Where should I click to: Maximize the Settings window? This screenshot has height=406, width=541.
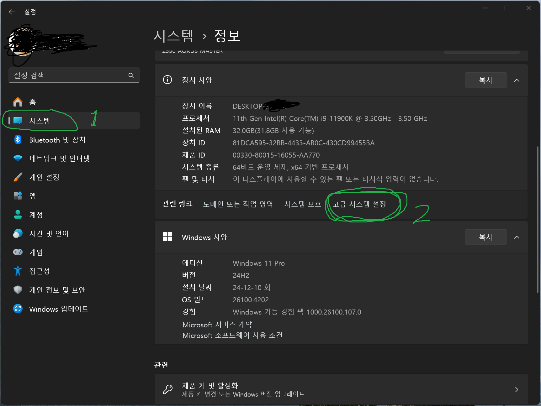(507, 8)
